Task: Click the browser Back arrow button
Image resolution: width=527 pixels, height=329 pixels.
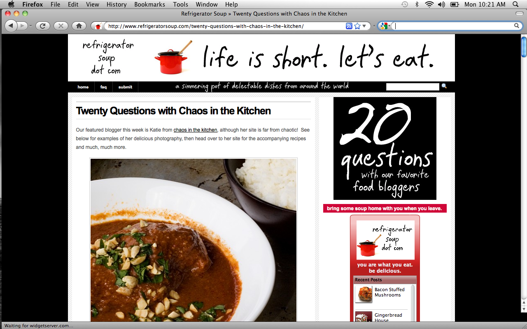Action: point(11,26)
